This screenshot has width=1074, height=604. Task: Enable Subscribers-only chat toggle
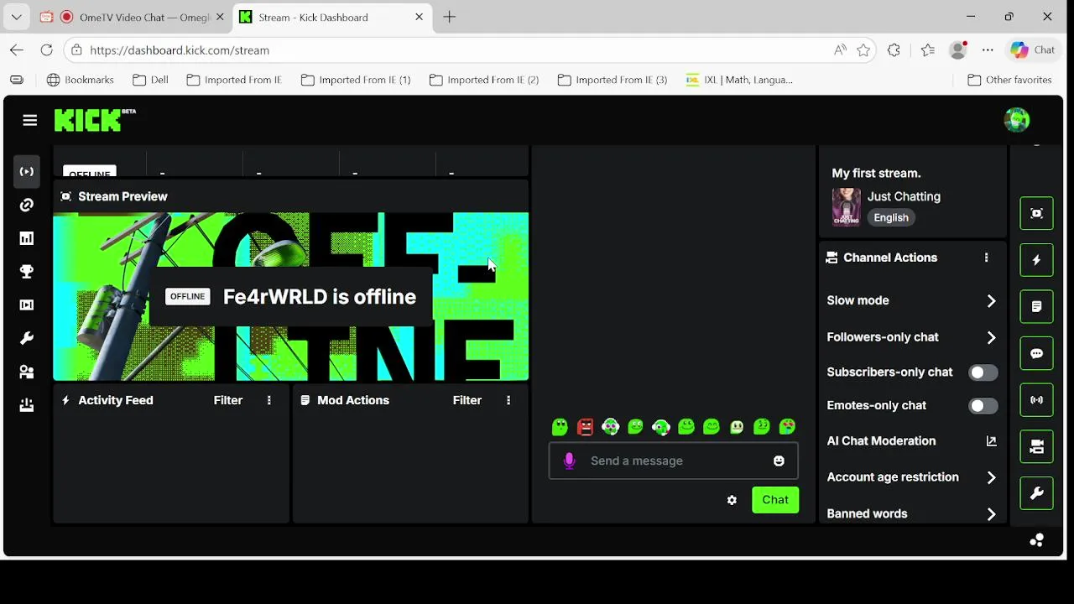(x=983, y=372)
